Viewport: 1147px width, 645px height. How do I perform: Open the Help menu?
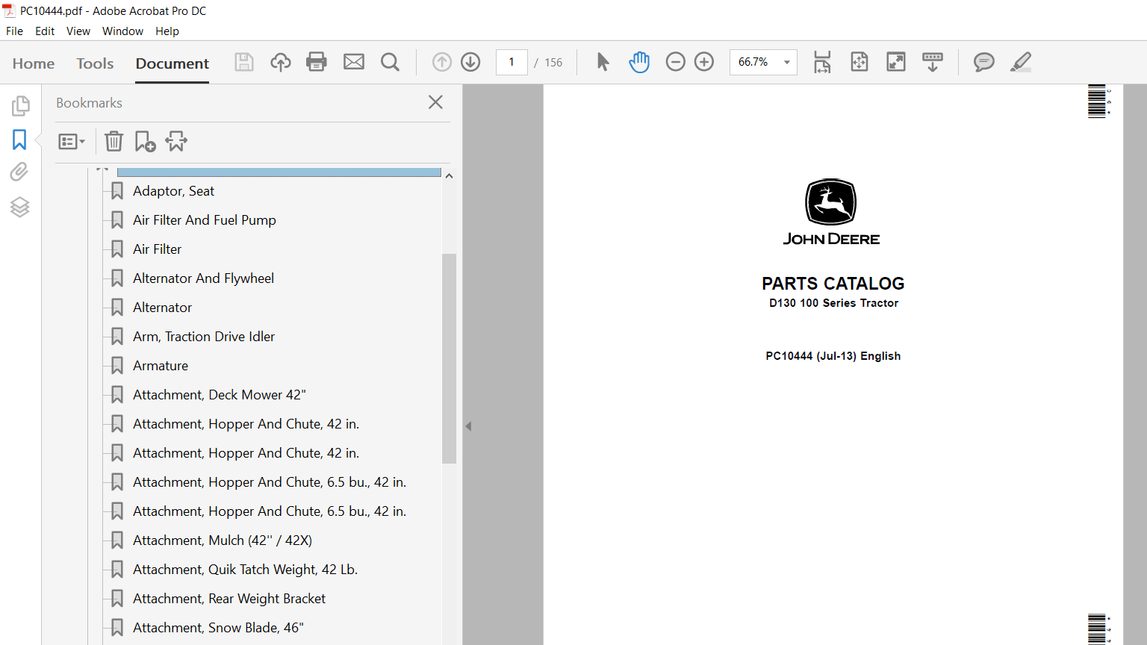[167, 31]
